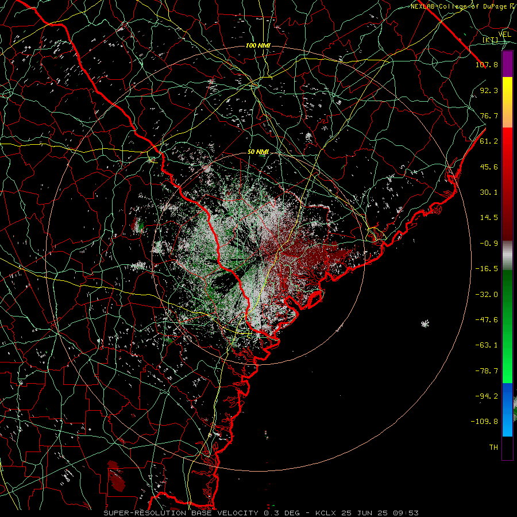Click the -94.2 velocity scale value
The image size is (517, 517).
point(487,396)
